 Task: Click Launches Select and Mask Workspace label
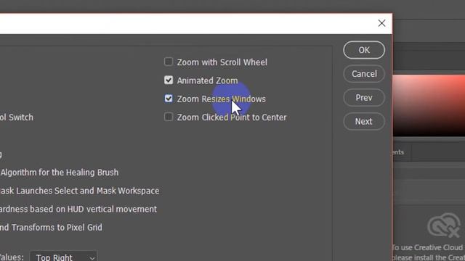87,191
